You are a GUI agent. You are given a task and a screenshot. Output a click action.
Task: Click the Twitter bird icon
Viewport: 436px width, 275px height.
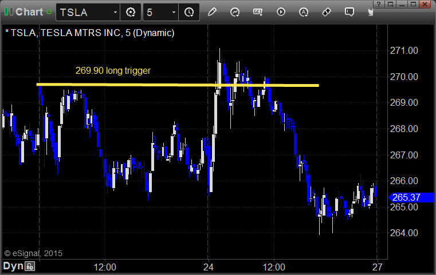pyautogui.click(x=370, y=12)
